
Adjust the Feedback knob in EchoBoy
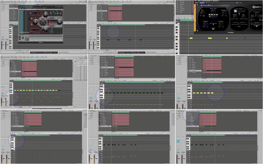coord(224,14)
